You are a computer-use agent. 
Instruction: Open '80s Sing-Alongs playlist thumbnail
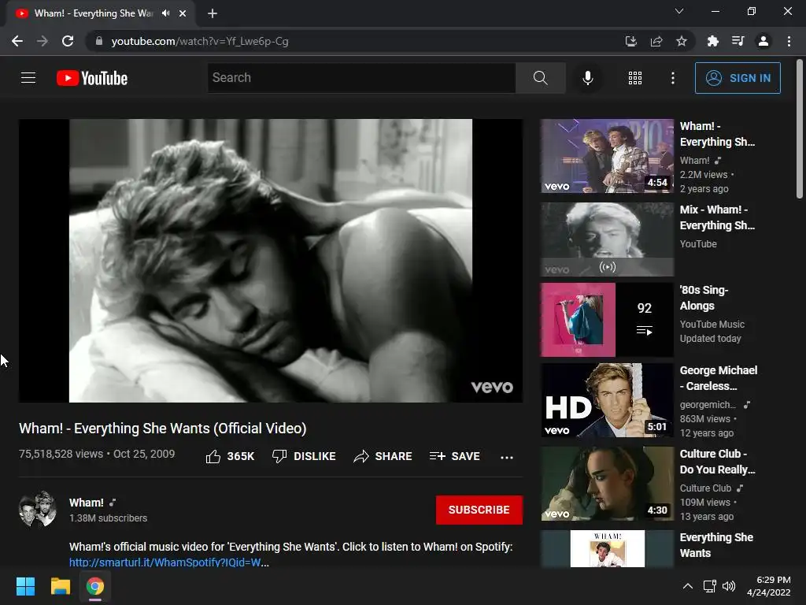pyautogui.click(x=607, y=320)
